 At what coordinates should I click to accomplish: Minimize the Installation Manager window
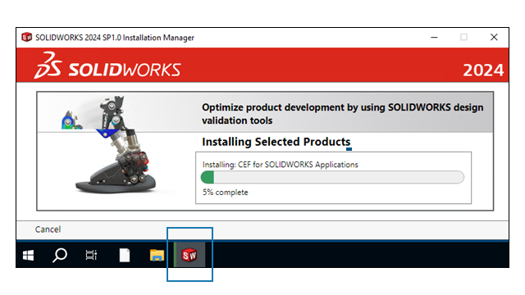point(434,37)
